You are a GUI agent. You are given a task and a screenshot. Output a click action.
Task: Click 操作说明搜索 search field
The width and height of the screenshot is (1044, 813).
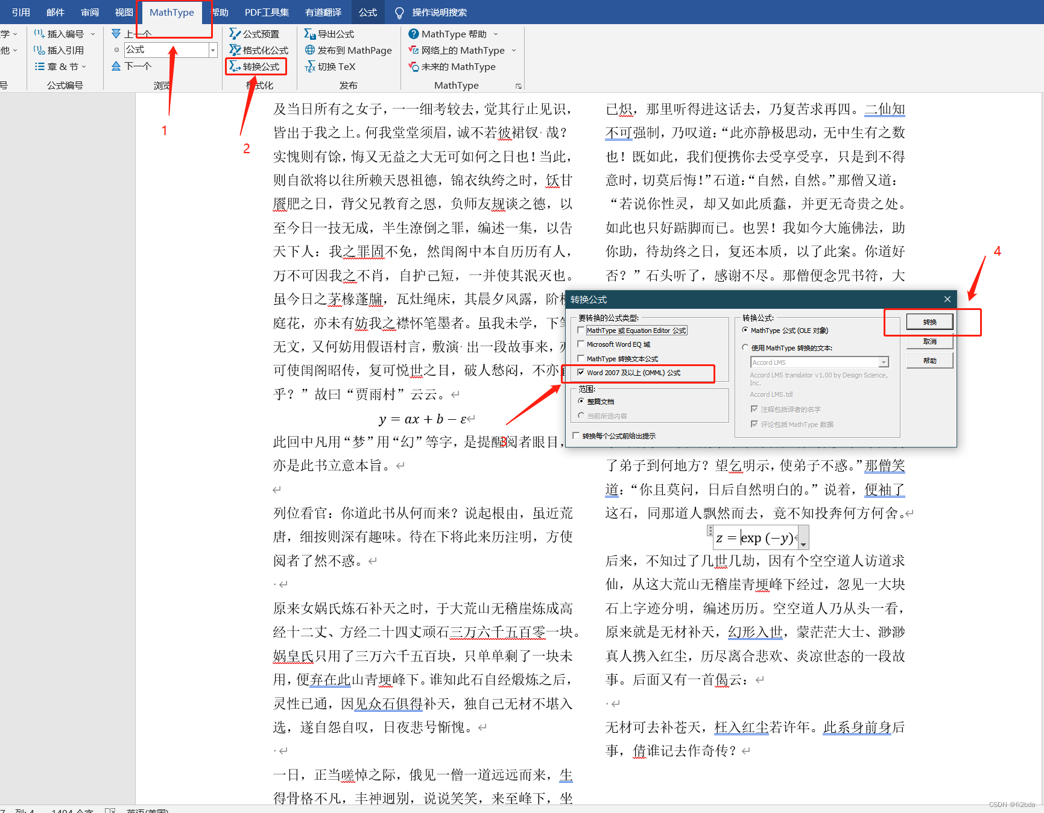pos(439,13)
